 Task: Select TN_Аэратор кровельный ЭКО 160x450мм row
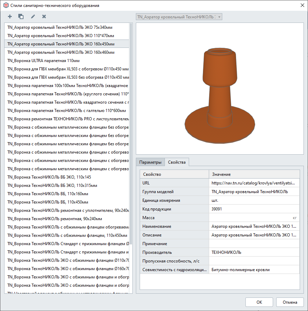67,44
